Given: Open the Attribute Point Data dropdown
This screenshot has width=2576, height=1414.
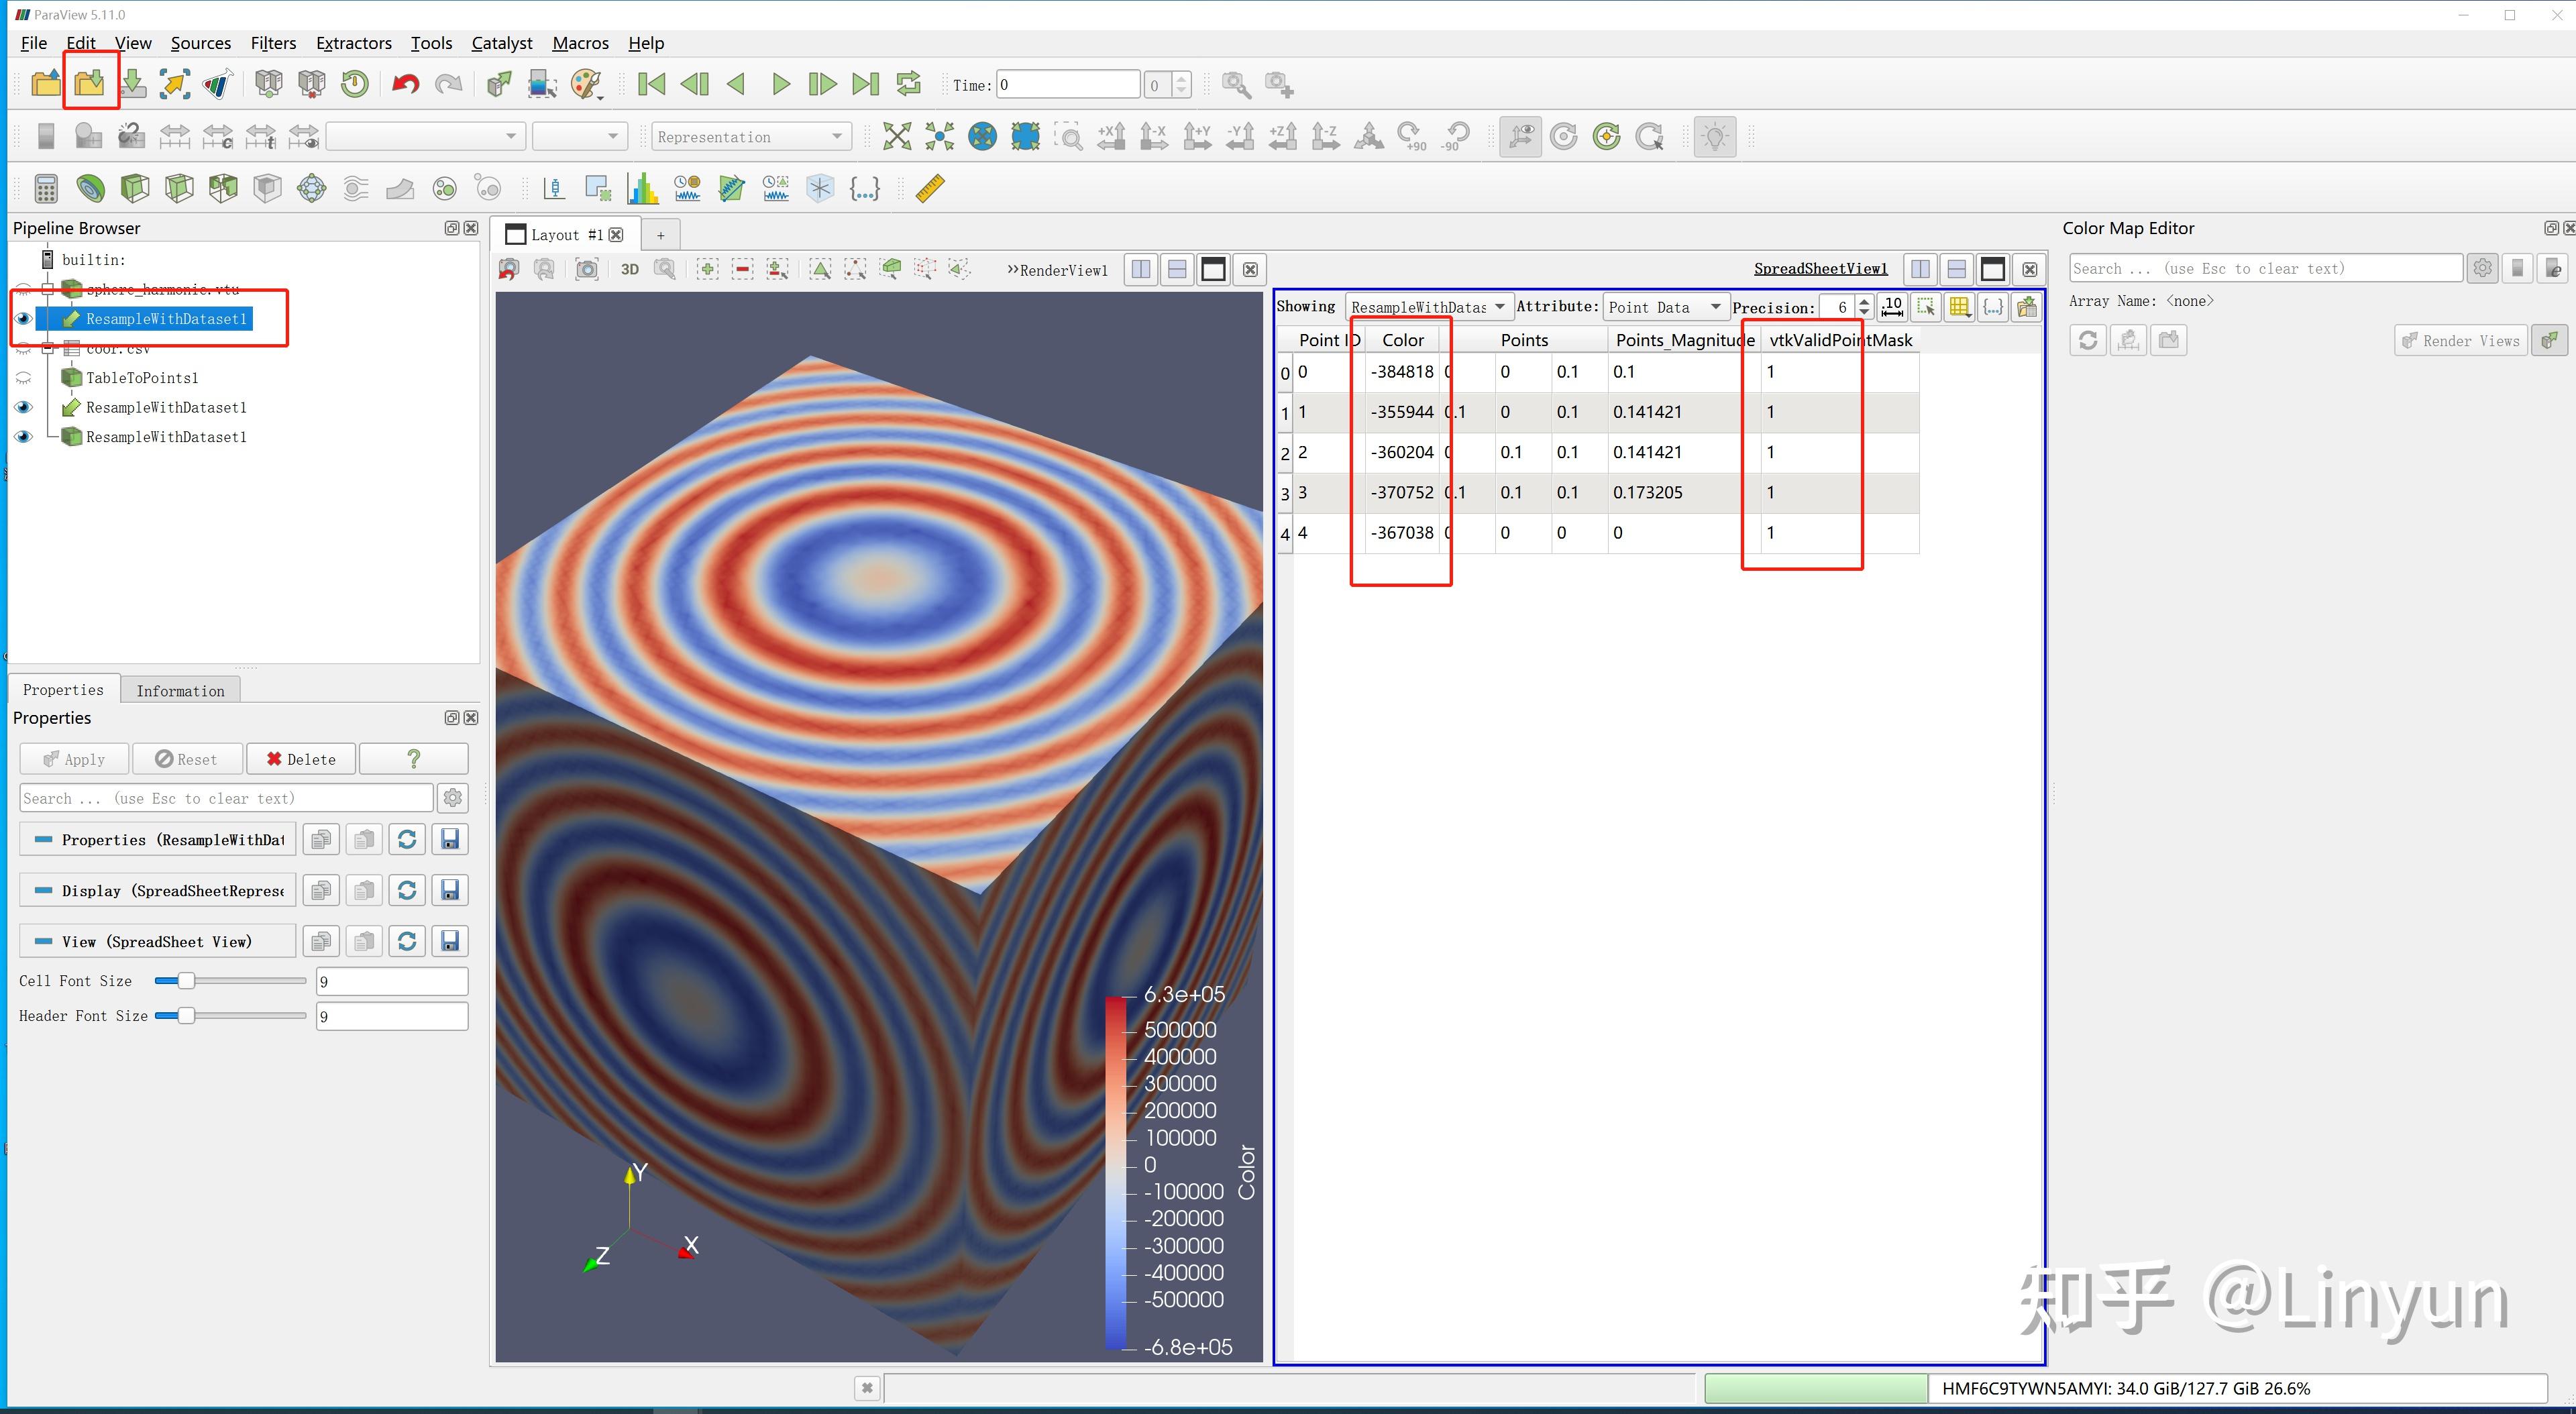Looking at the screenshot, I should tap(1665, 307).
